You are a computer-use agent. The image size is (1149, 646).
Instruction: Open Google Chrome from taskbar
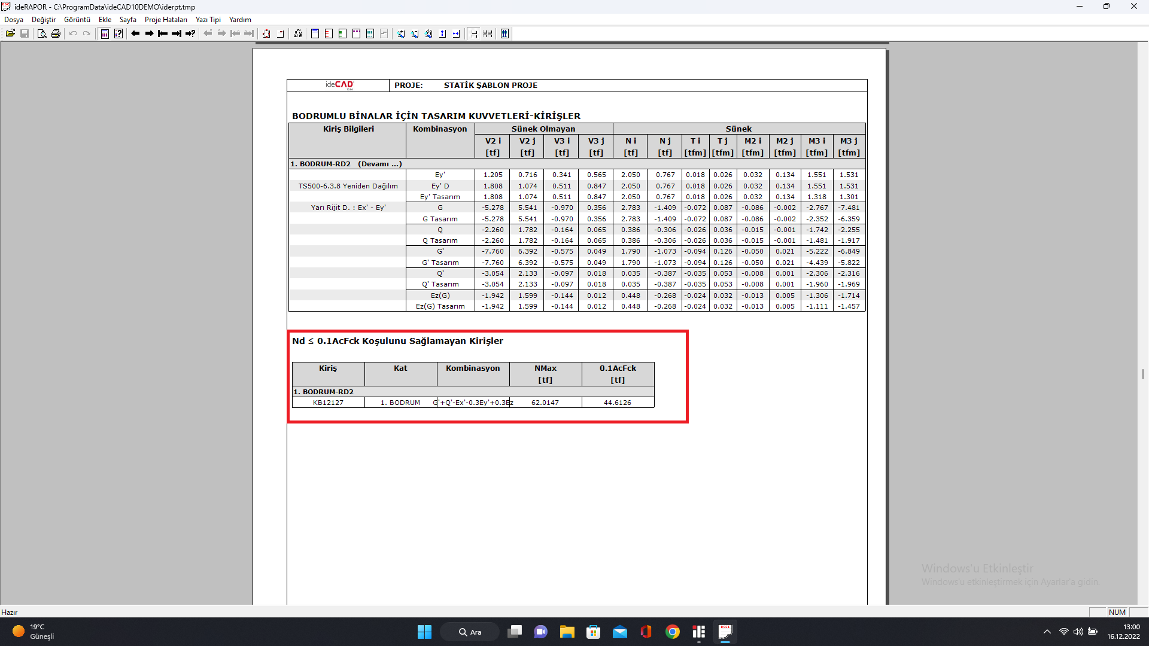672,632
